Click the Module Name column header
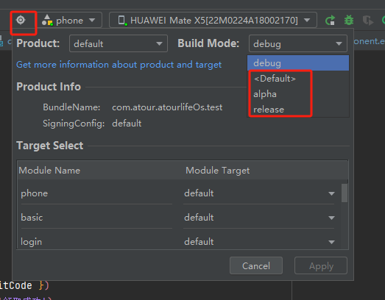The width and height of the screenshot is (385, 300). click(x=49, y=171)
